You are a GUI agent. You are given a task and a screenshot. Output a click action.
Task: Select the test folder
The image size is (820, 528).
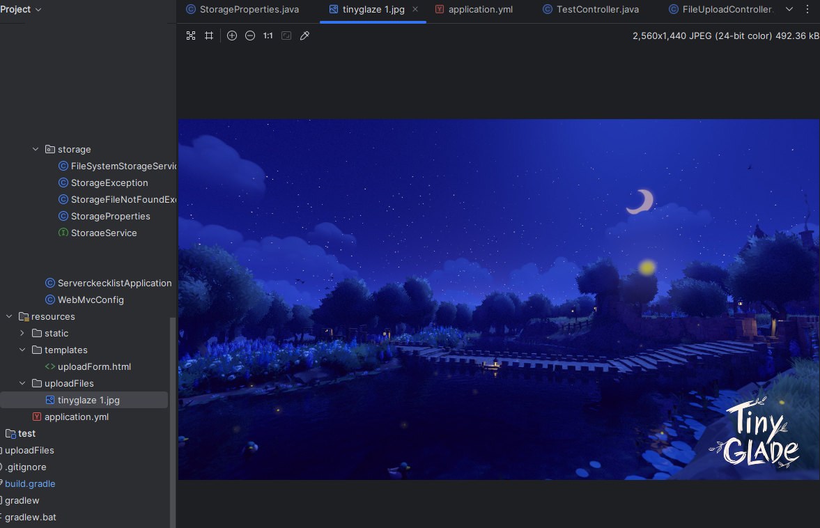pos(26,434)
